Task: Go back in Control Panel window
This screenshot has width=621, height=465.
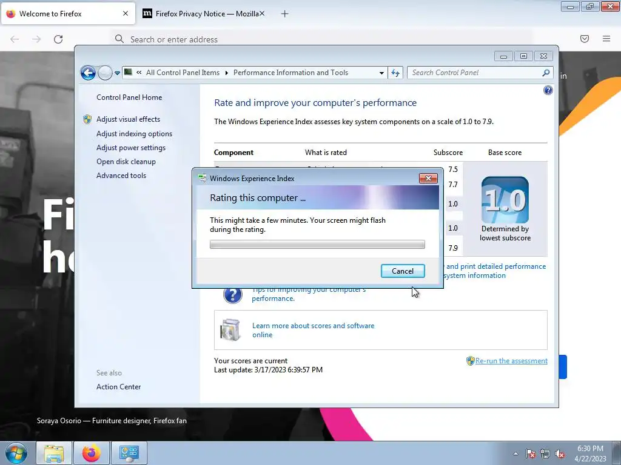Action: click(x=88, y=73)
